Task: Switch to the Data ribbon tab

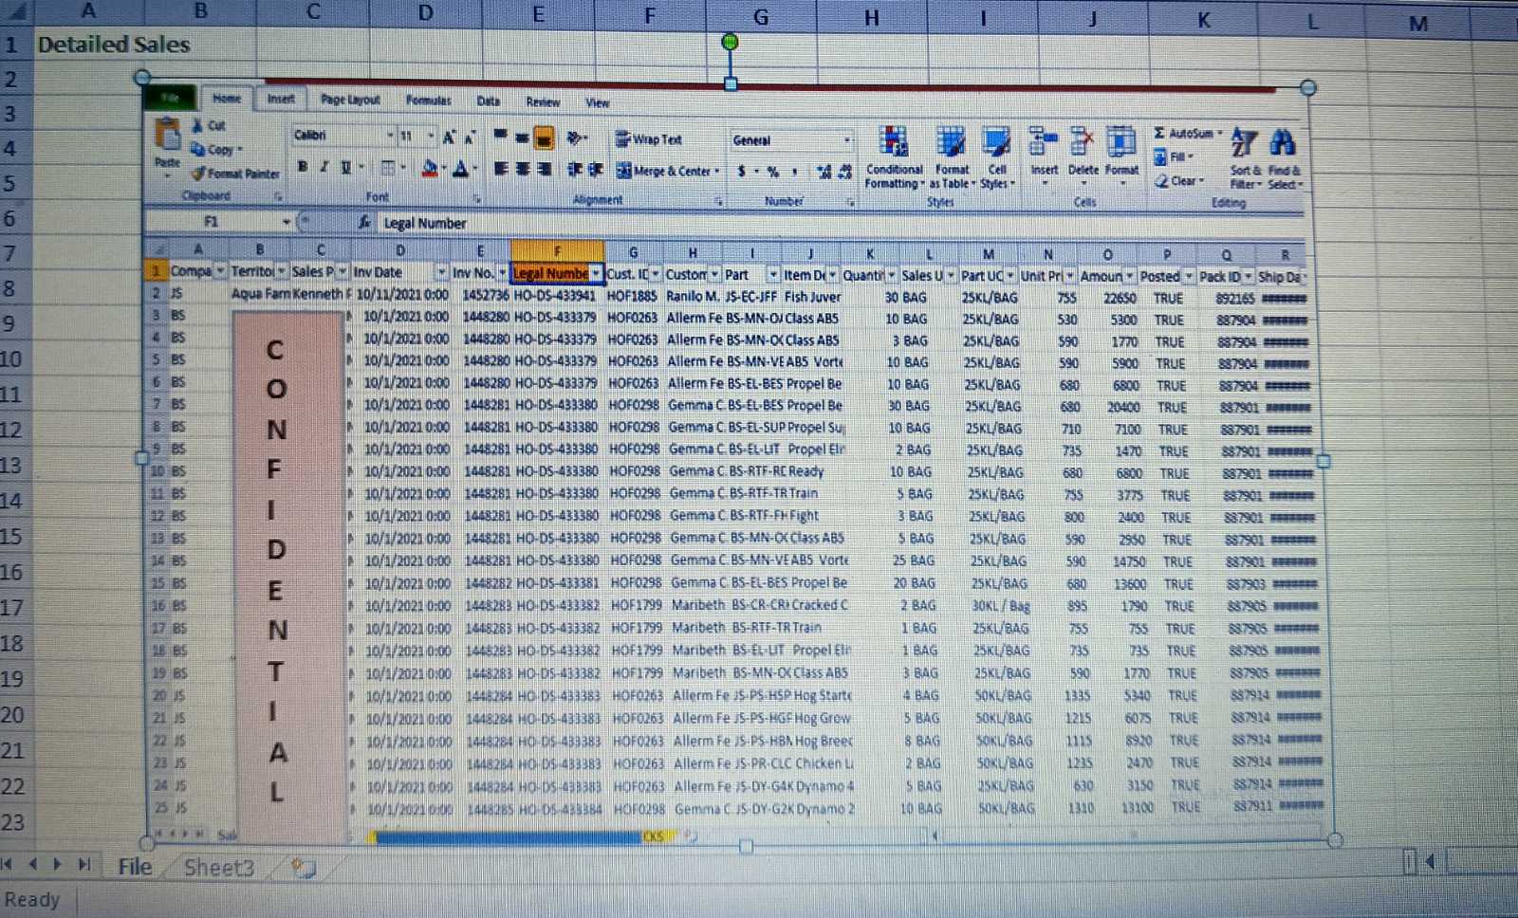Action: 489,101
